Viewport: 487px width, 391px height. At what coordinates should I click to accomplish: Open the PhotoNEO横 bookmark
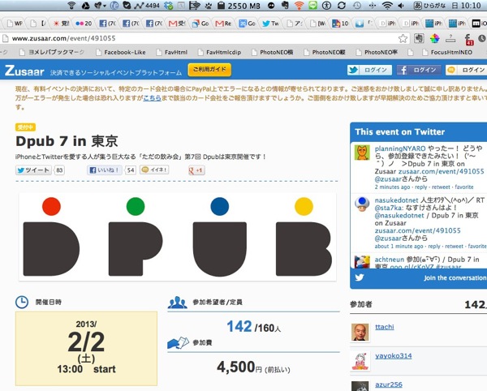273,52
